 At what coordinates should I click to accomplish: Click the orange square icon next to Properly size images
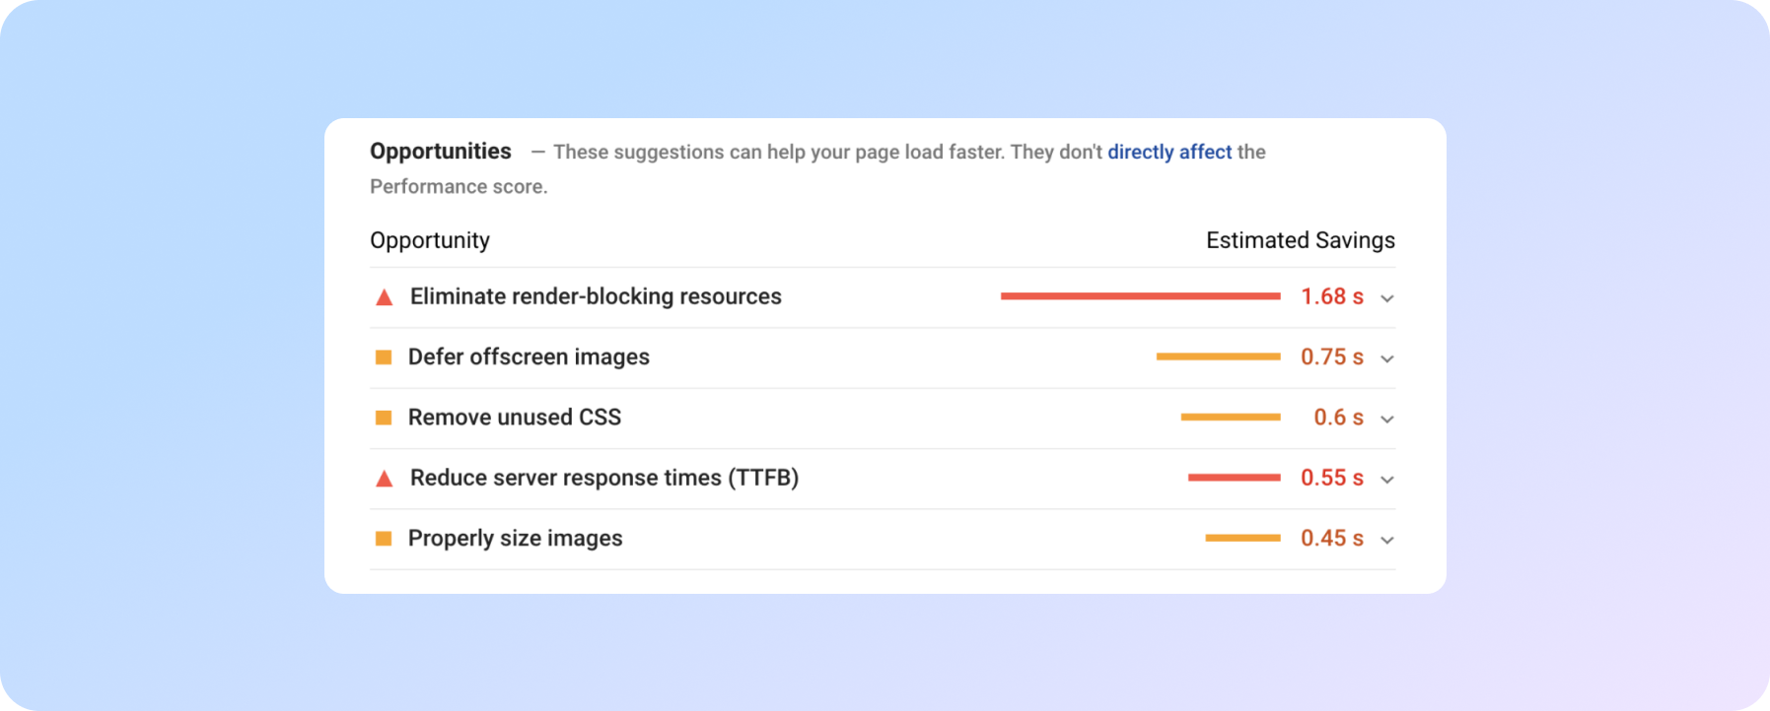coord(384,538)
